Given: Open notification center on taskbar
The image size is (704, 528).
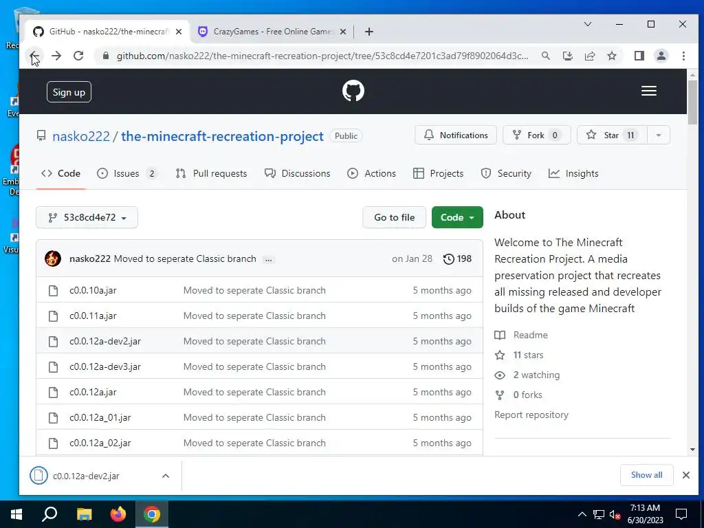Looking at the screenshot, I should (x=681, y=514).
